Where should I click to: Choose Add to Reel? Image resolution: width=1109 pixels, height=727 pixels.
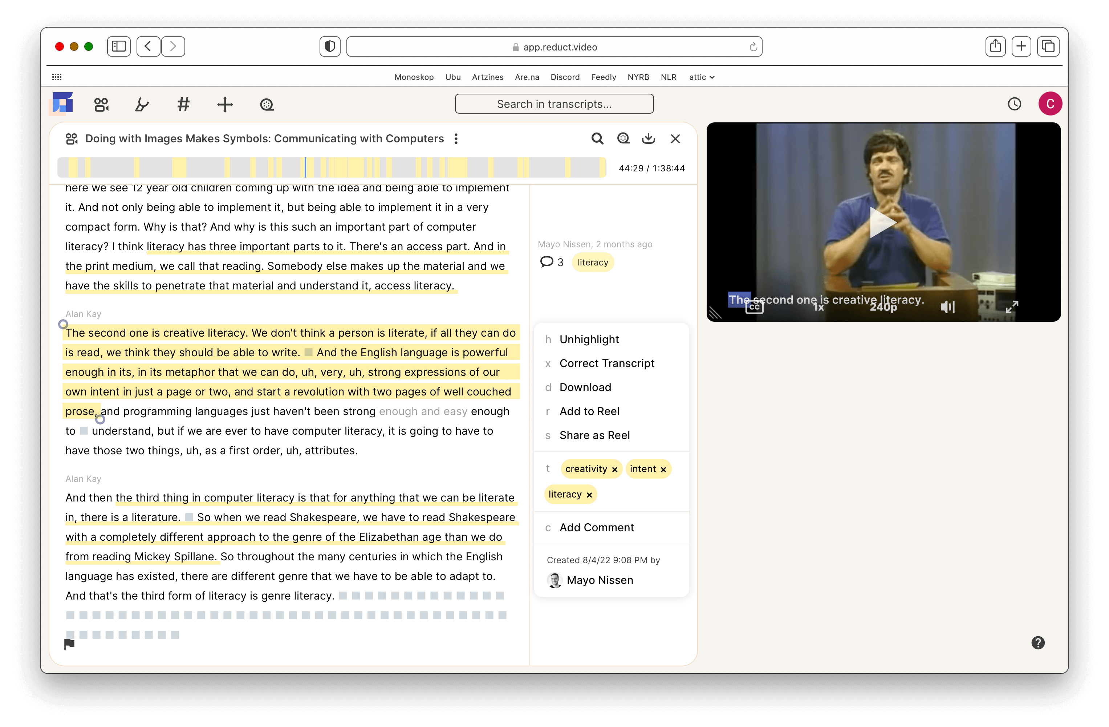tap(612, 411)
